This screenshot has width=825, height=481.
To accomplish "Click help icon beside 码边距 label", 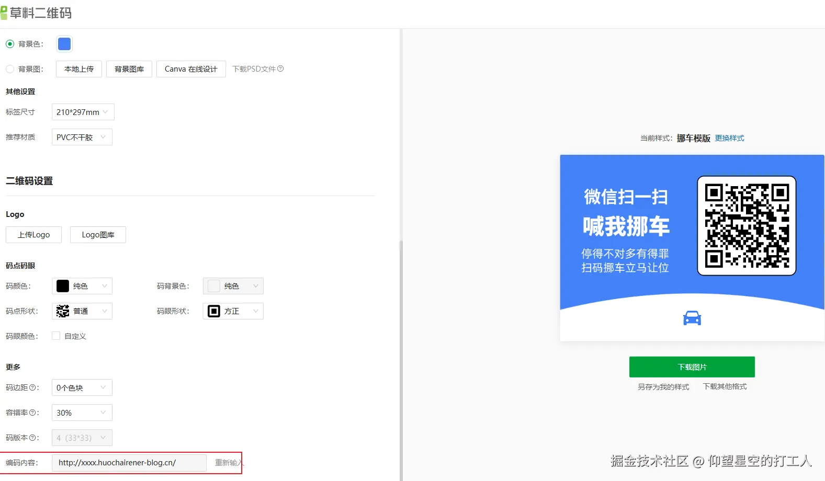I will pos(32,387).
